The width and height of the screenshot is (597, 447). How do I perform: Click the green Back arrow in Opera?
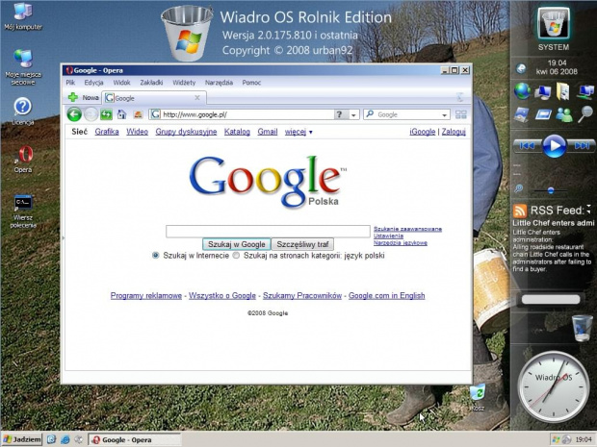tap(74, 114)
